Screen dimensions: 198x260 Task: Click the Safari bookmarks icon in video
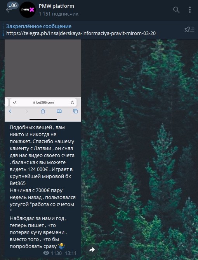tap(59, 111)
